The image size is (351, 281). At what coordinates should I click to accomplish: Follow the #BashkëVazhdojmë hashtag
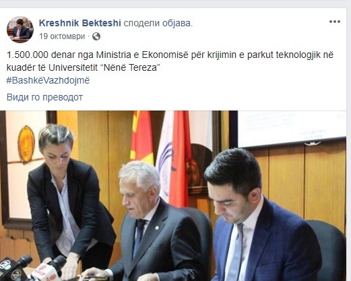pos(48,80)
